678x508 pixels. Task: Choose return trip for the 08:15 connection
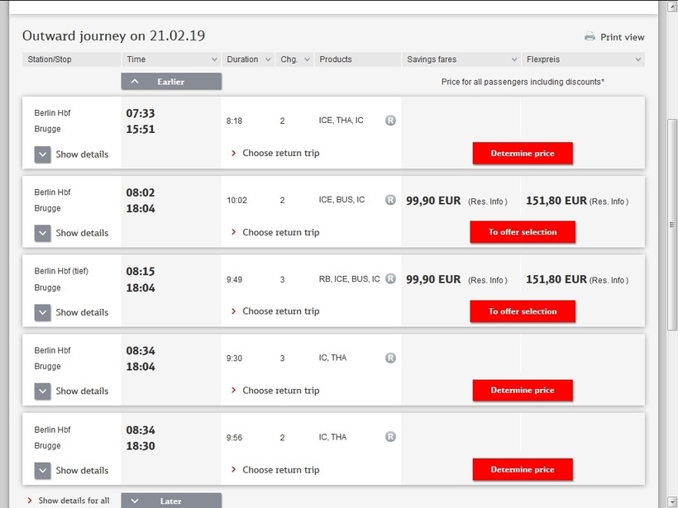[280, 311]
